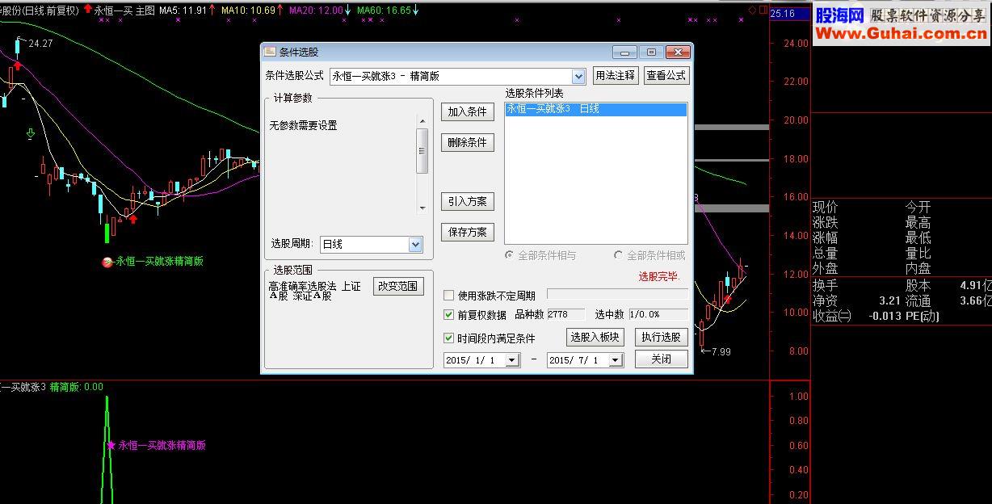
Task: Click the scroll-up arrow in 计算参数 panel
Action: click(422, 121)
